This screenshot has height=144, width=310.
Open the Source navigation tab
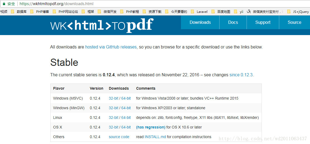(294, 22)
